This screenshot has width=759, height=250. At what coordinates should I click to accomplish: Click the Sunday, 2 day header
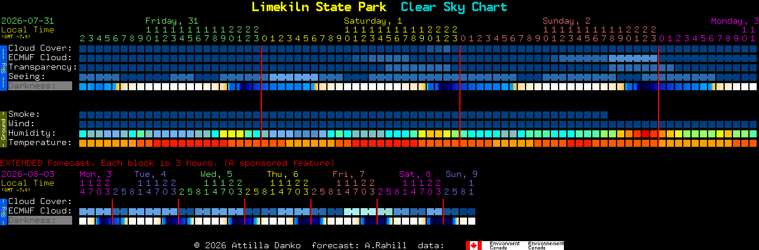(x=566, y=21)
